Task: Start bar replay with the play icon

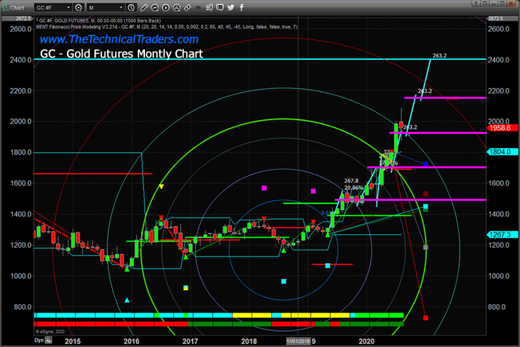Action: pyautogui.click(x=166, y=7)
